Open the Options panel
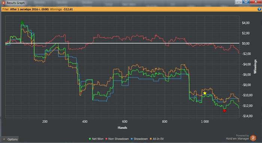The width and height of the screenshot is (262, 143). coord(10,139)
